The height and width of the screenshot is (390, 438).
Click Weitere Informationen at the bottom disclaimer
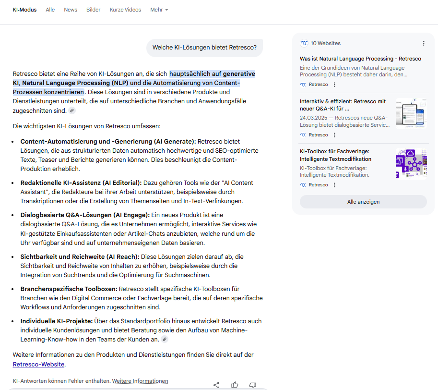tap(140, 380)
